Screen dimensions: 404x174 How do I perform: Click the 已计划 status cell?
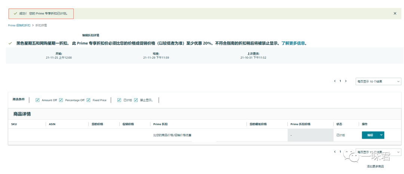[341, 135]
